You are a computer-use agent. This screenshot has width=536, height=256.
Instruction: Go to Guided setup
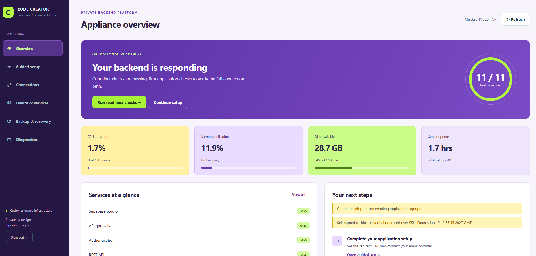pyautogui.click(x=33, y=67)
